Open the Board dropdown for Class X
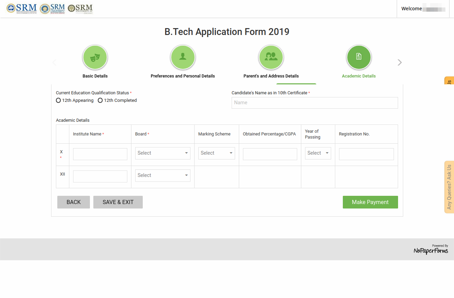This screenshot has height=298, width=454. 163,153
